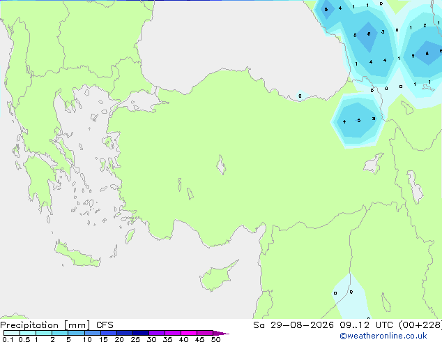Click the 45–50 mm legend color swatch
The image size is (442, 342).
click(x=205, y=333)
